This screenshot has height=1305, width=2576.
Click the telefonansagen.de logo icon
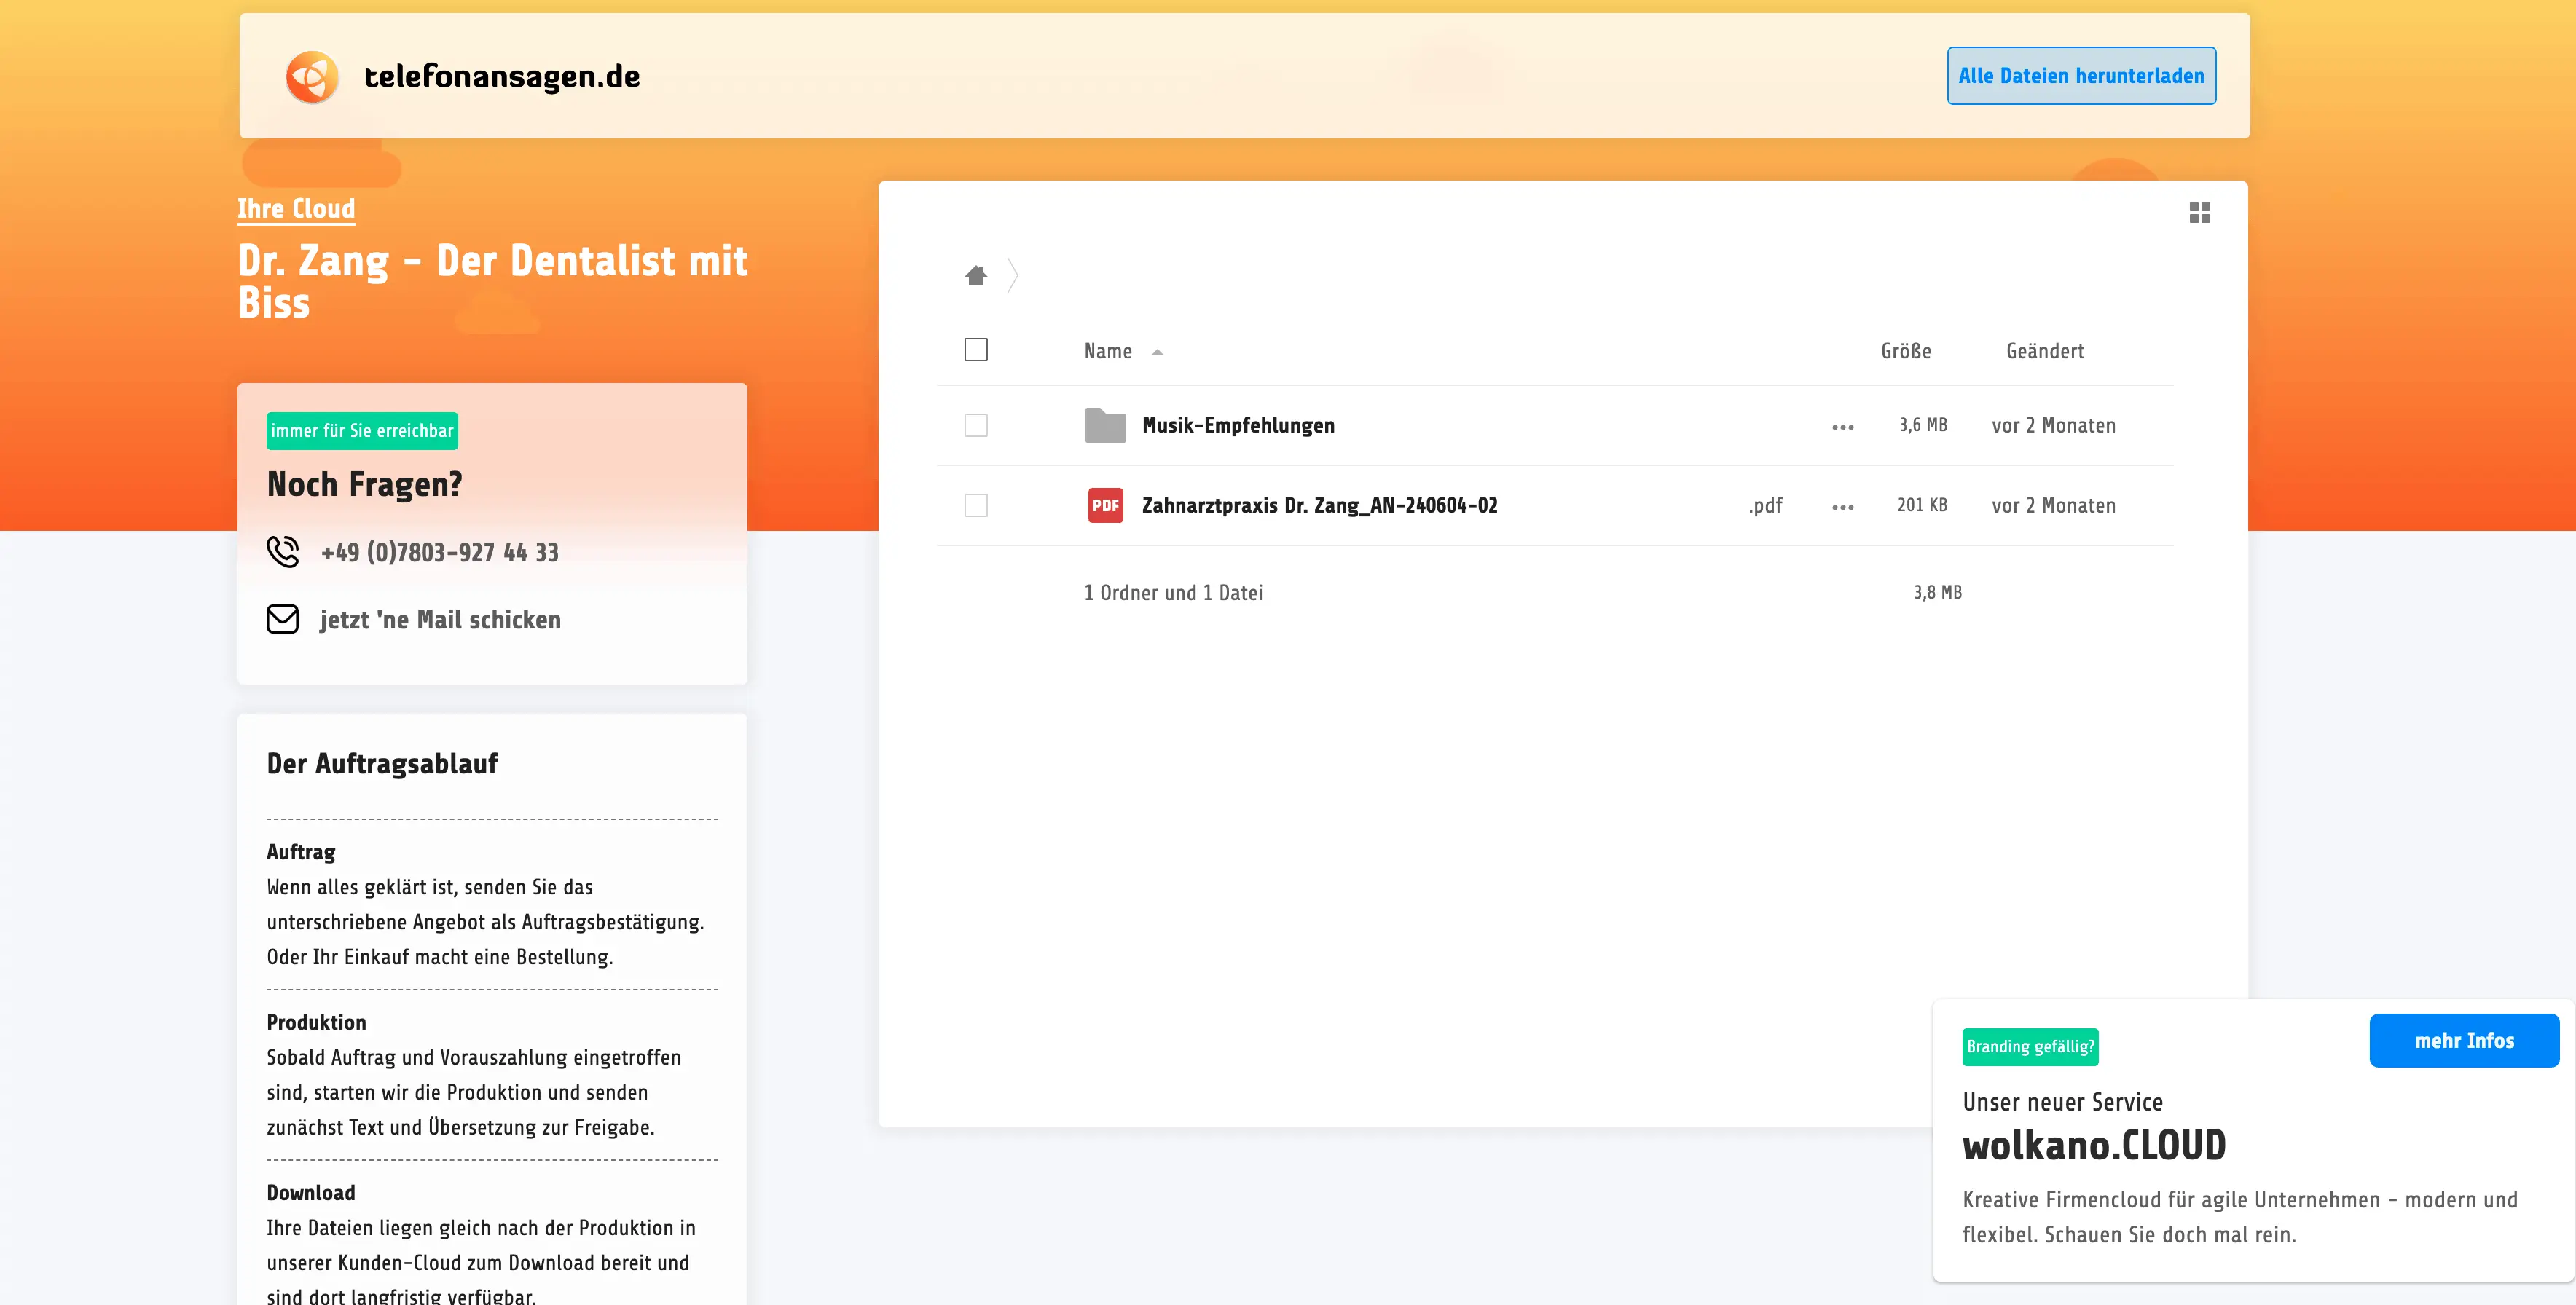(312, 77)
